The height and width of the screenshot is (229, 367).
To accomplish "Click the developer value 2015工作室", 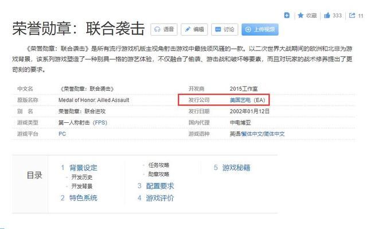I will pos(244,89).
